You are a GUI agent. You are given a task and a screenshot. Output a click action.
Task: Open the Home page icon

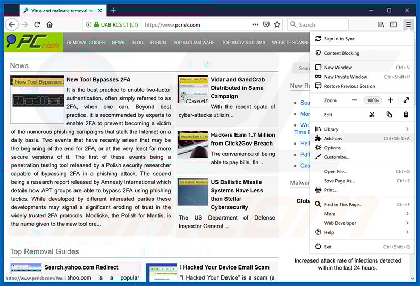point(49,24)
